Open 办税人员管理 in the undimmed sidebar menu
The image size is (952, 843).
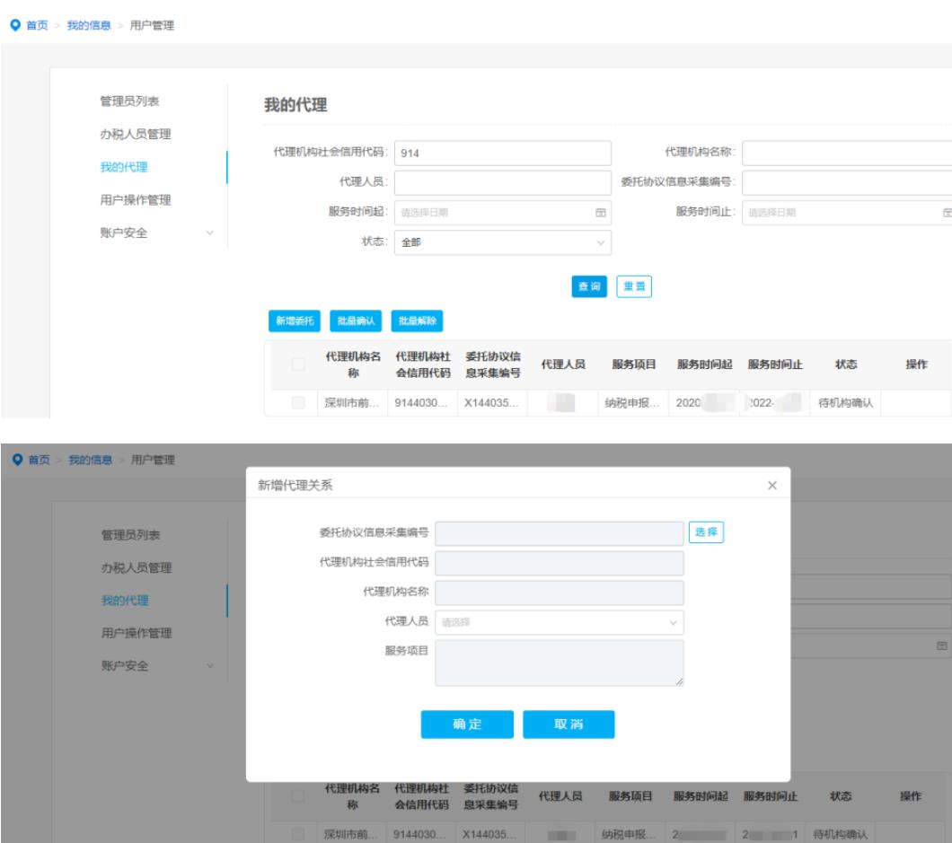click(135, 134)
